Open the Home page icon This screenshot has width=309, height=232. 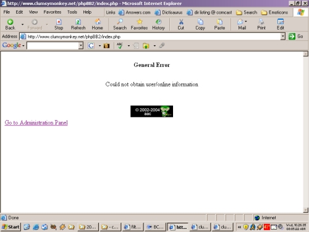(x=98, y=22)
